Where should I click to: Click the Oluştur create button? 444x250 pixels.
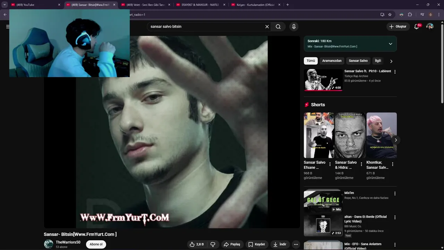pos(398,26)
